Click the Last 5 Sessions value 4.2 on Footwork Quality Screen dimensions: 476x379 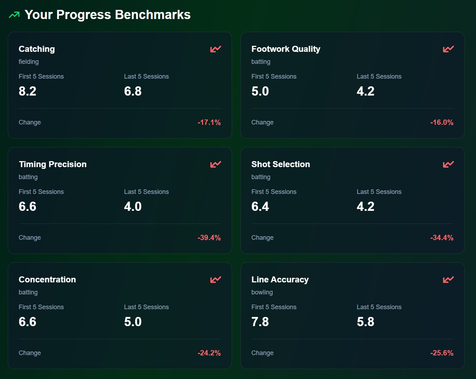[x=366, y=91]
